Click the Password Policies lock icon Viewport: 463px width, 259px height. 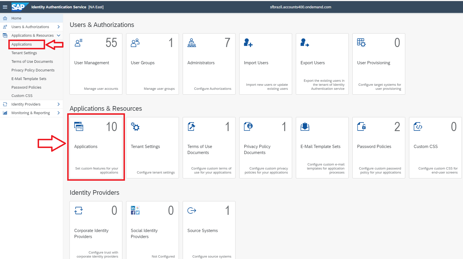(361, 126)
